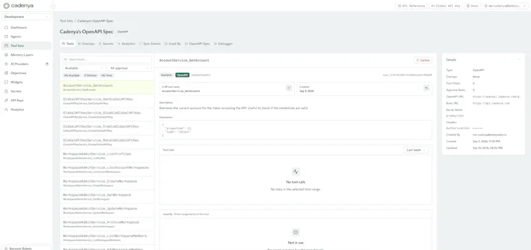The width and height of the screenshot is (531, 250).
Task: Open the Available status filter dropdown
Action: [84, 68]
